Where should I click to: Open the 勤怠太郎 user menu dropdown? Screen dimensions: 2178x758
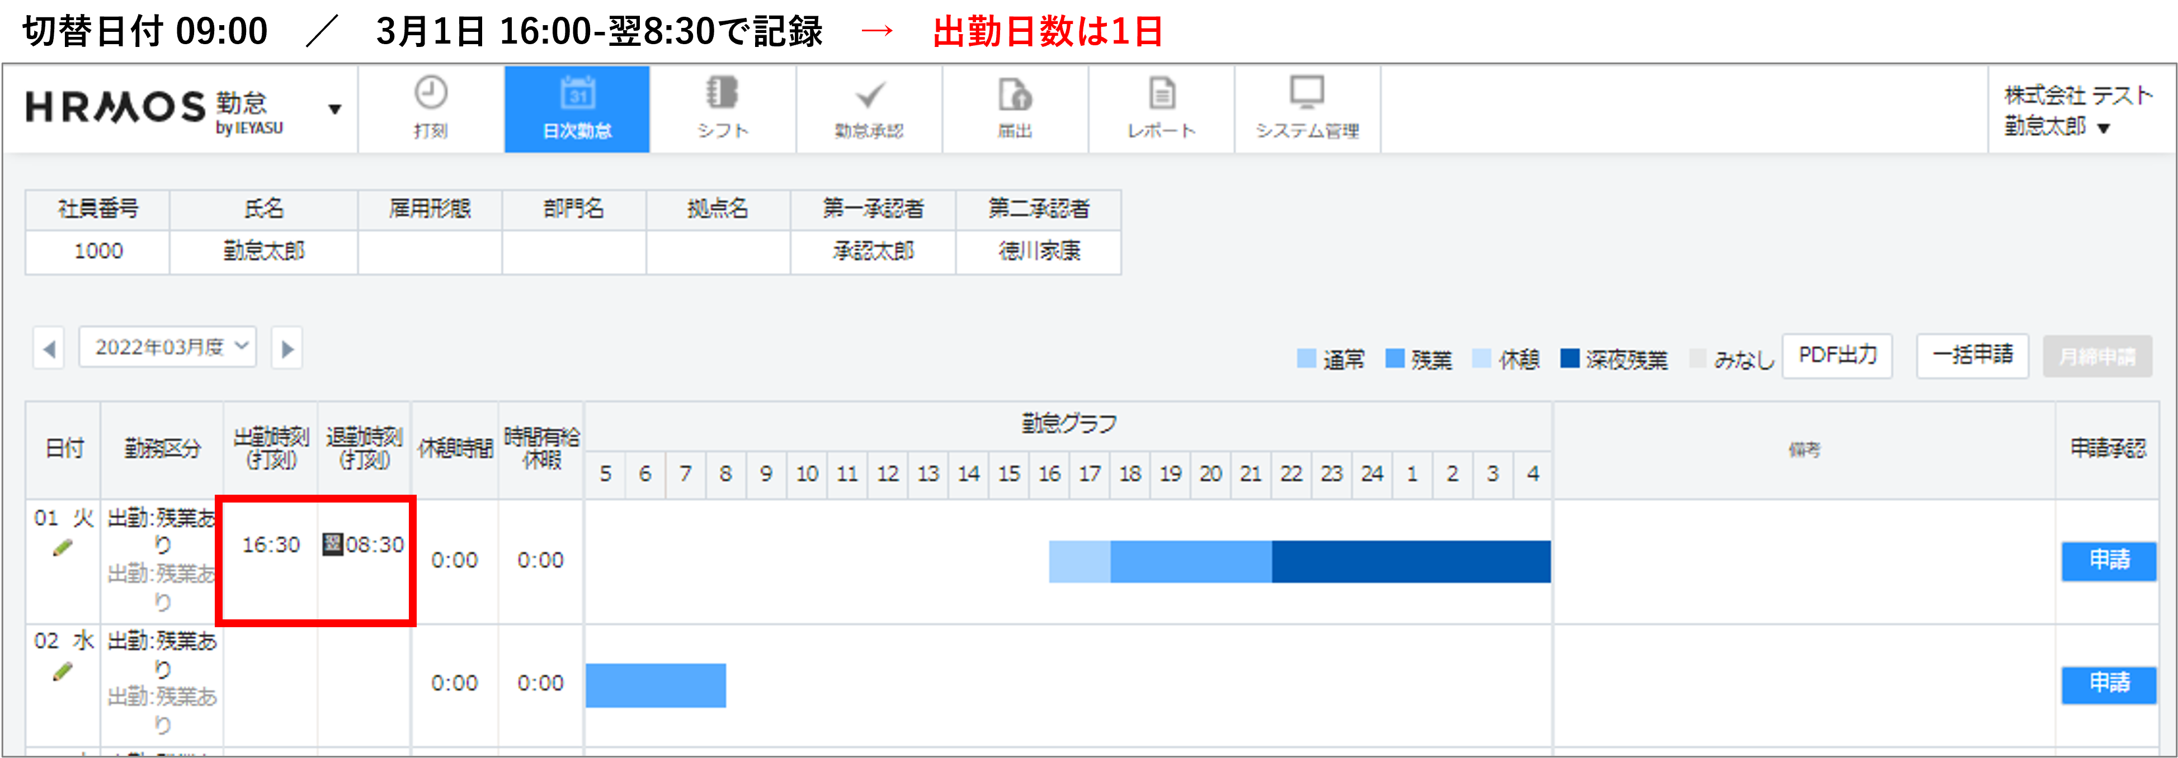point(2104,129)
